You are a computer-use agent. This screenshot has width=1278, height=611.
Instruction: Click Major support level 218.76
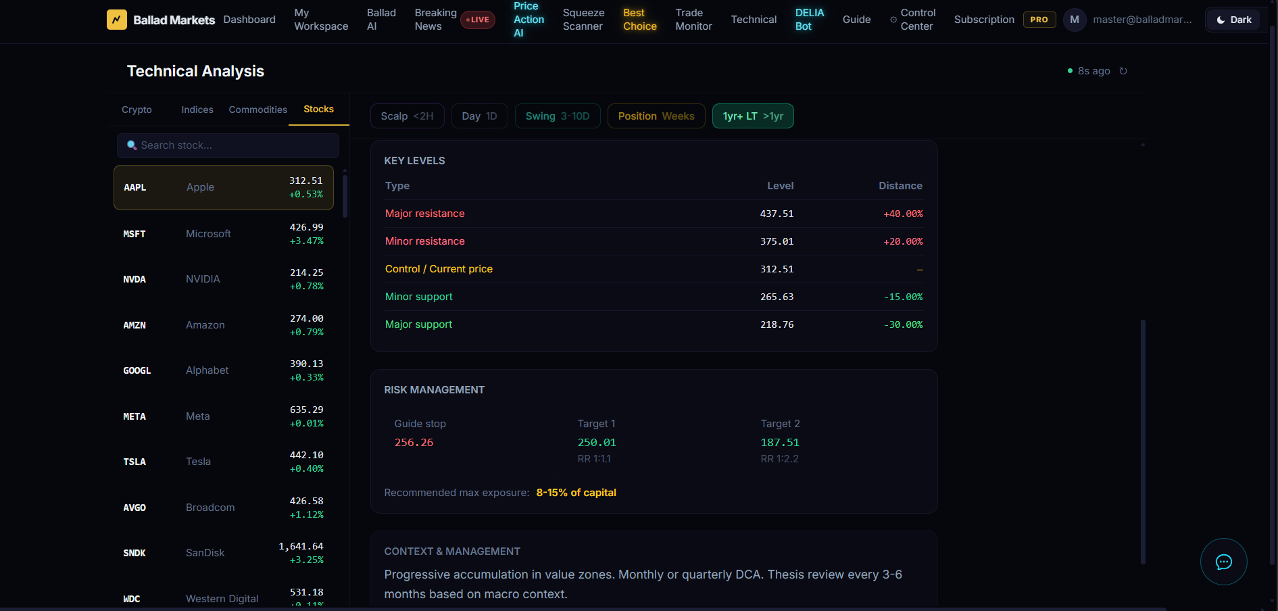(x=777, y=324)
